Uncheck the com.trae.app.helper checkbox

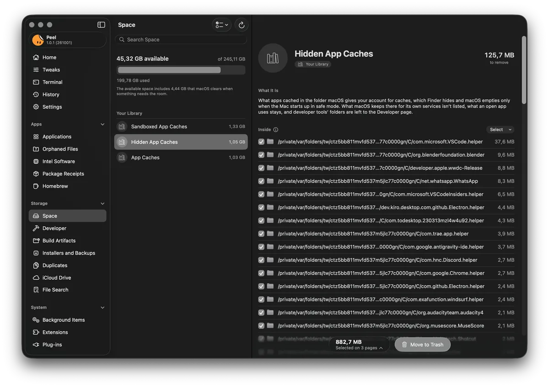pos(261,233)
